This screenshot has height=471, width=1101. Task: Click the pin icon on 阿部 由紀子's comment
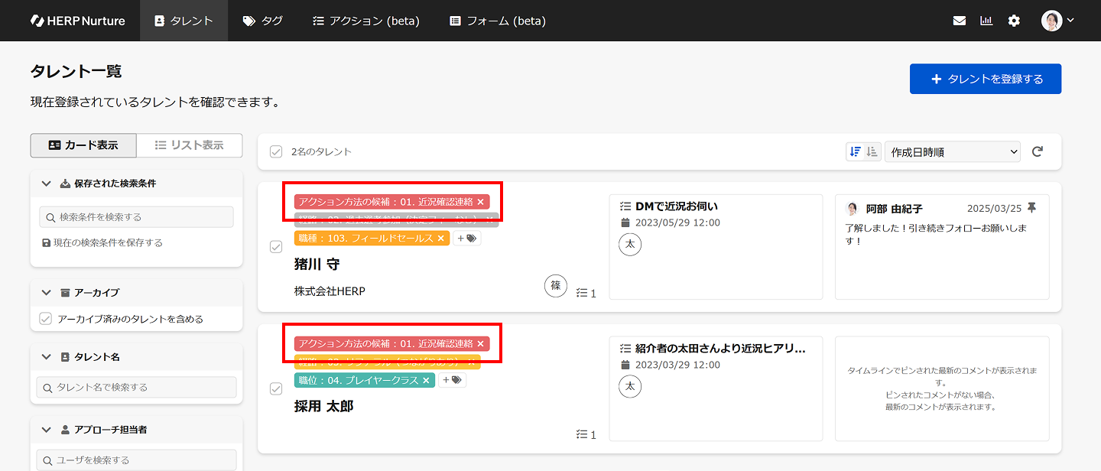click(1032, 208)
